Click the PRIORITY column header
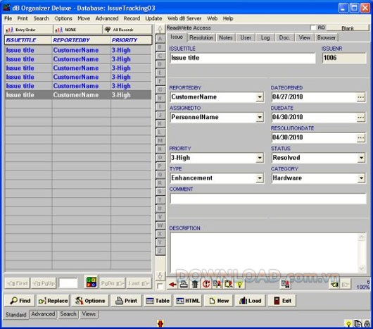The width and height of the screenshot is (373, 329). tap(131, 40)
